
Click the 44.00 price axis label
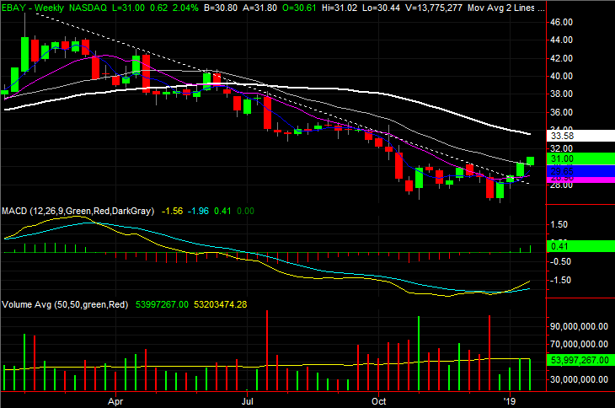tap(561, 40)
